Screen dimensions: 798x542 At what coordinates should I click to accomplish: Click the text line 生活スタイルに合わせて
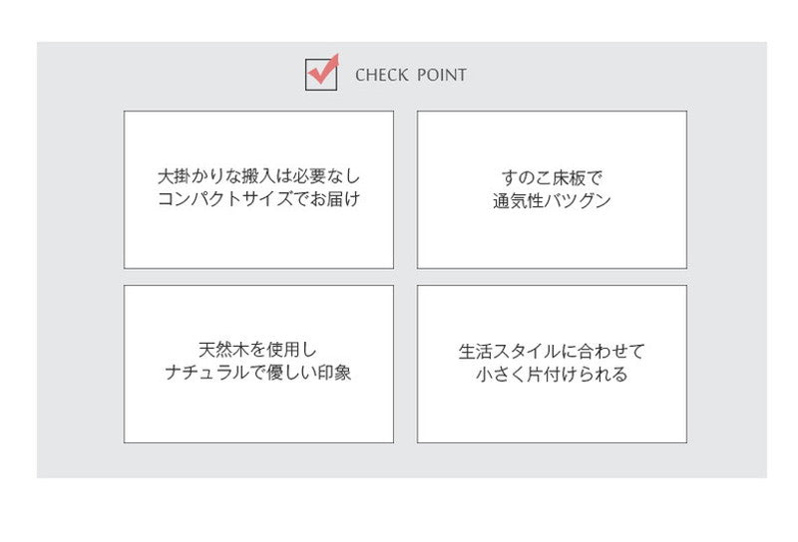point(552,352)
